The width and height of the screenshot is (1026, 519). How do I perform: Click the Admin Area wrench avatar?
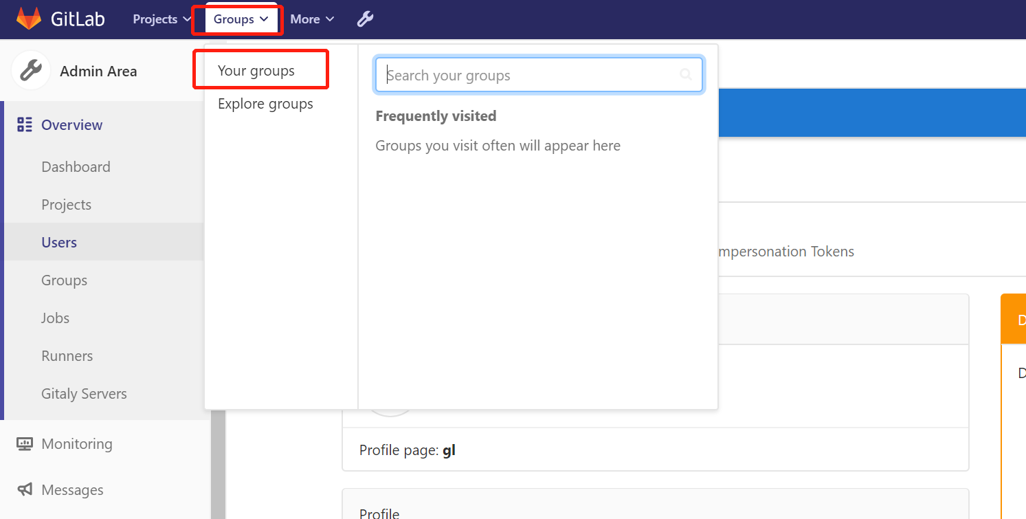tap(31, 71)
